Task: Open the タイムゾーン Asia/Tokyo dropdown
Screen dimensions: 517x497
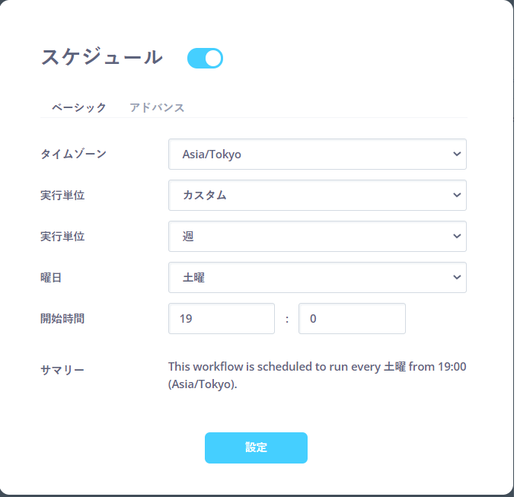Action: pyautogui.click(x=318, y=155)
